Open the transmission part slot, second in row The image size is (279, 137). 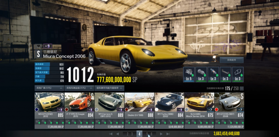(x=201, y=75)
